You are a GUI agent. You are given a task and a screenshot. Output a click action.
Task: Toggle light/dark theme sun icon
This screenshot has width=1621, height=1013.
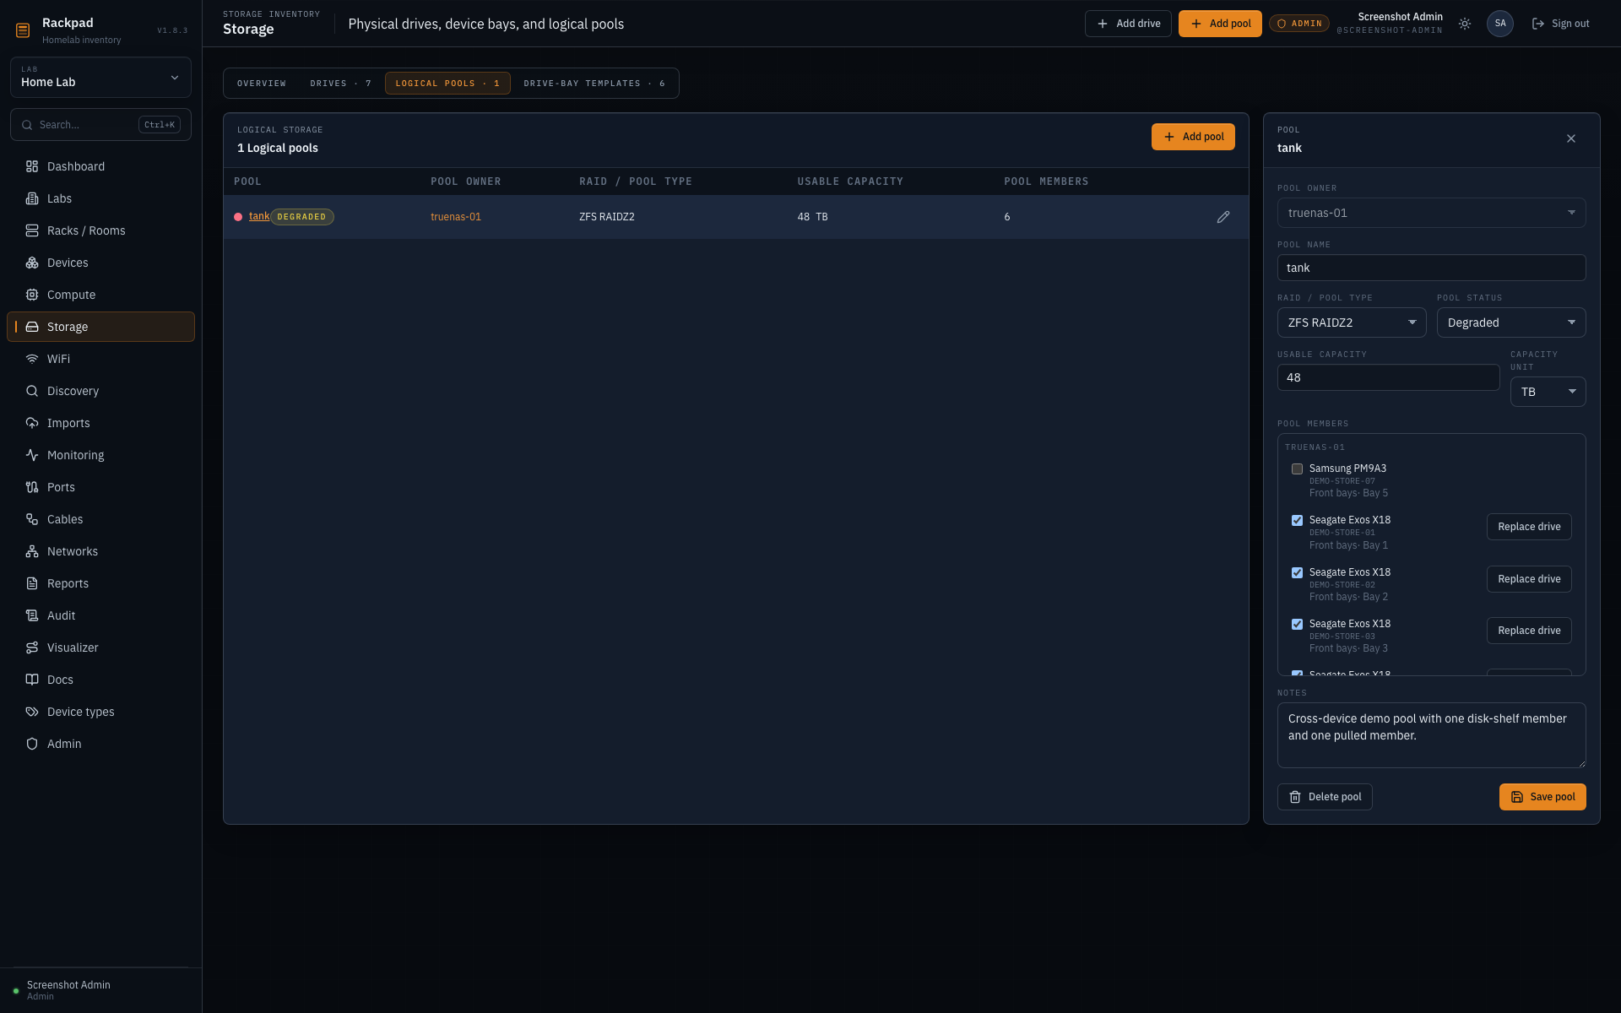pos(1465,24)
